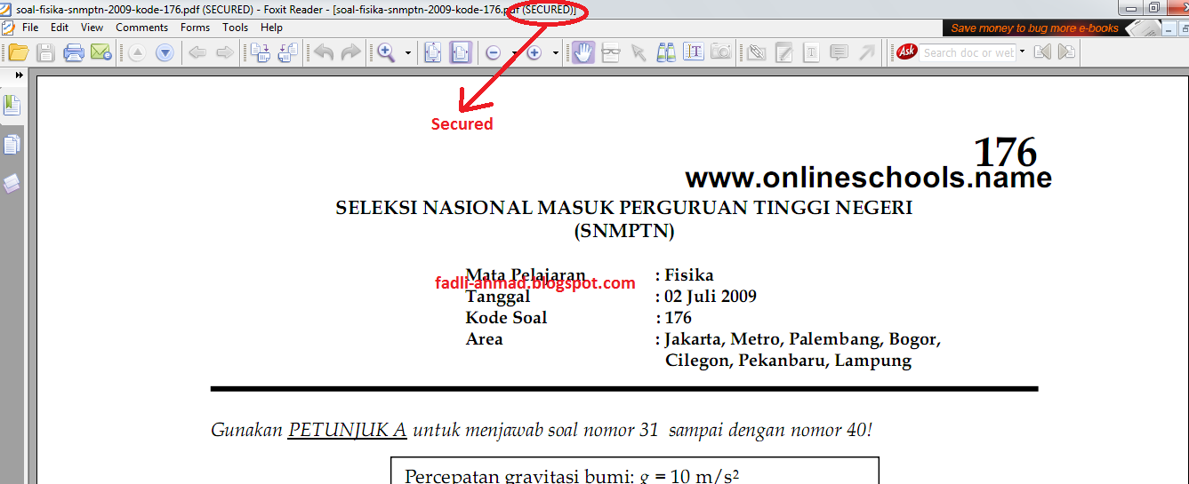
Task: Open the search field dropdown arrow
Action: pos(1022,52)
